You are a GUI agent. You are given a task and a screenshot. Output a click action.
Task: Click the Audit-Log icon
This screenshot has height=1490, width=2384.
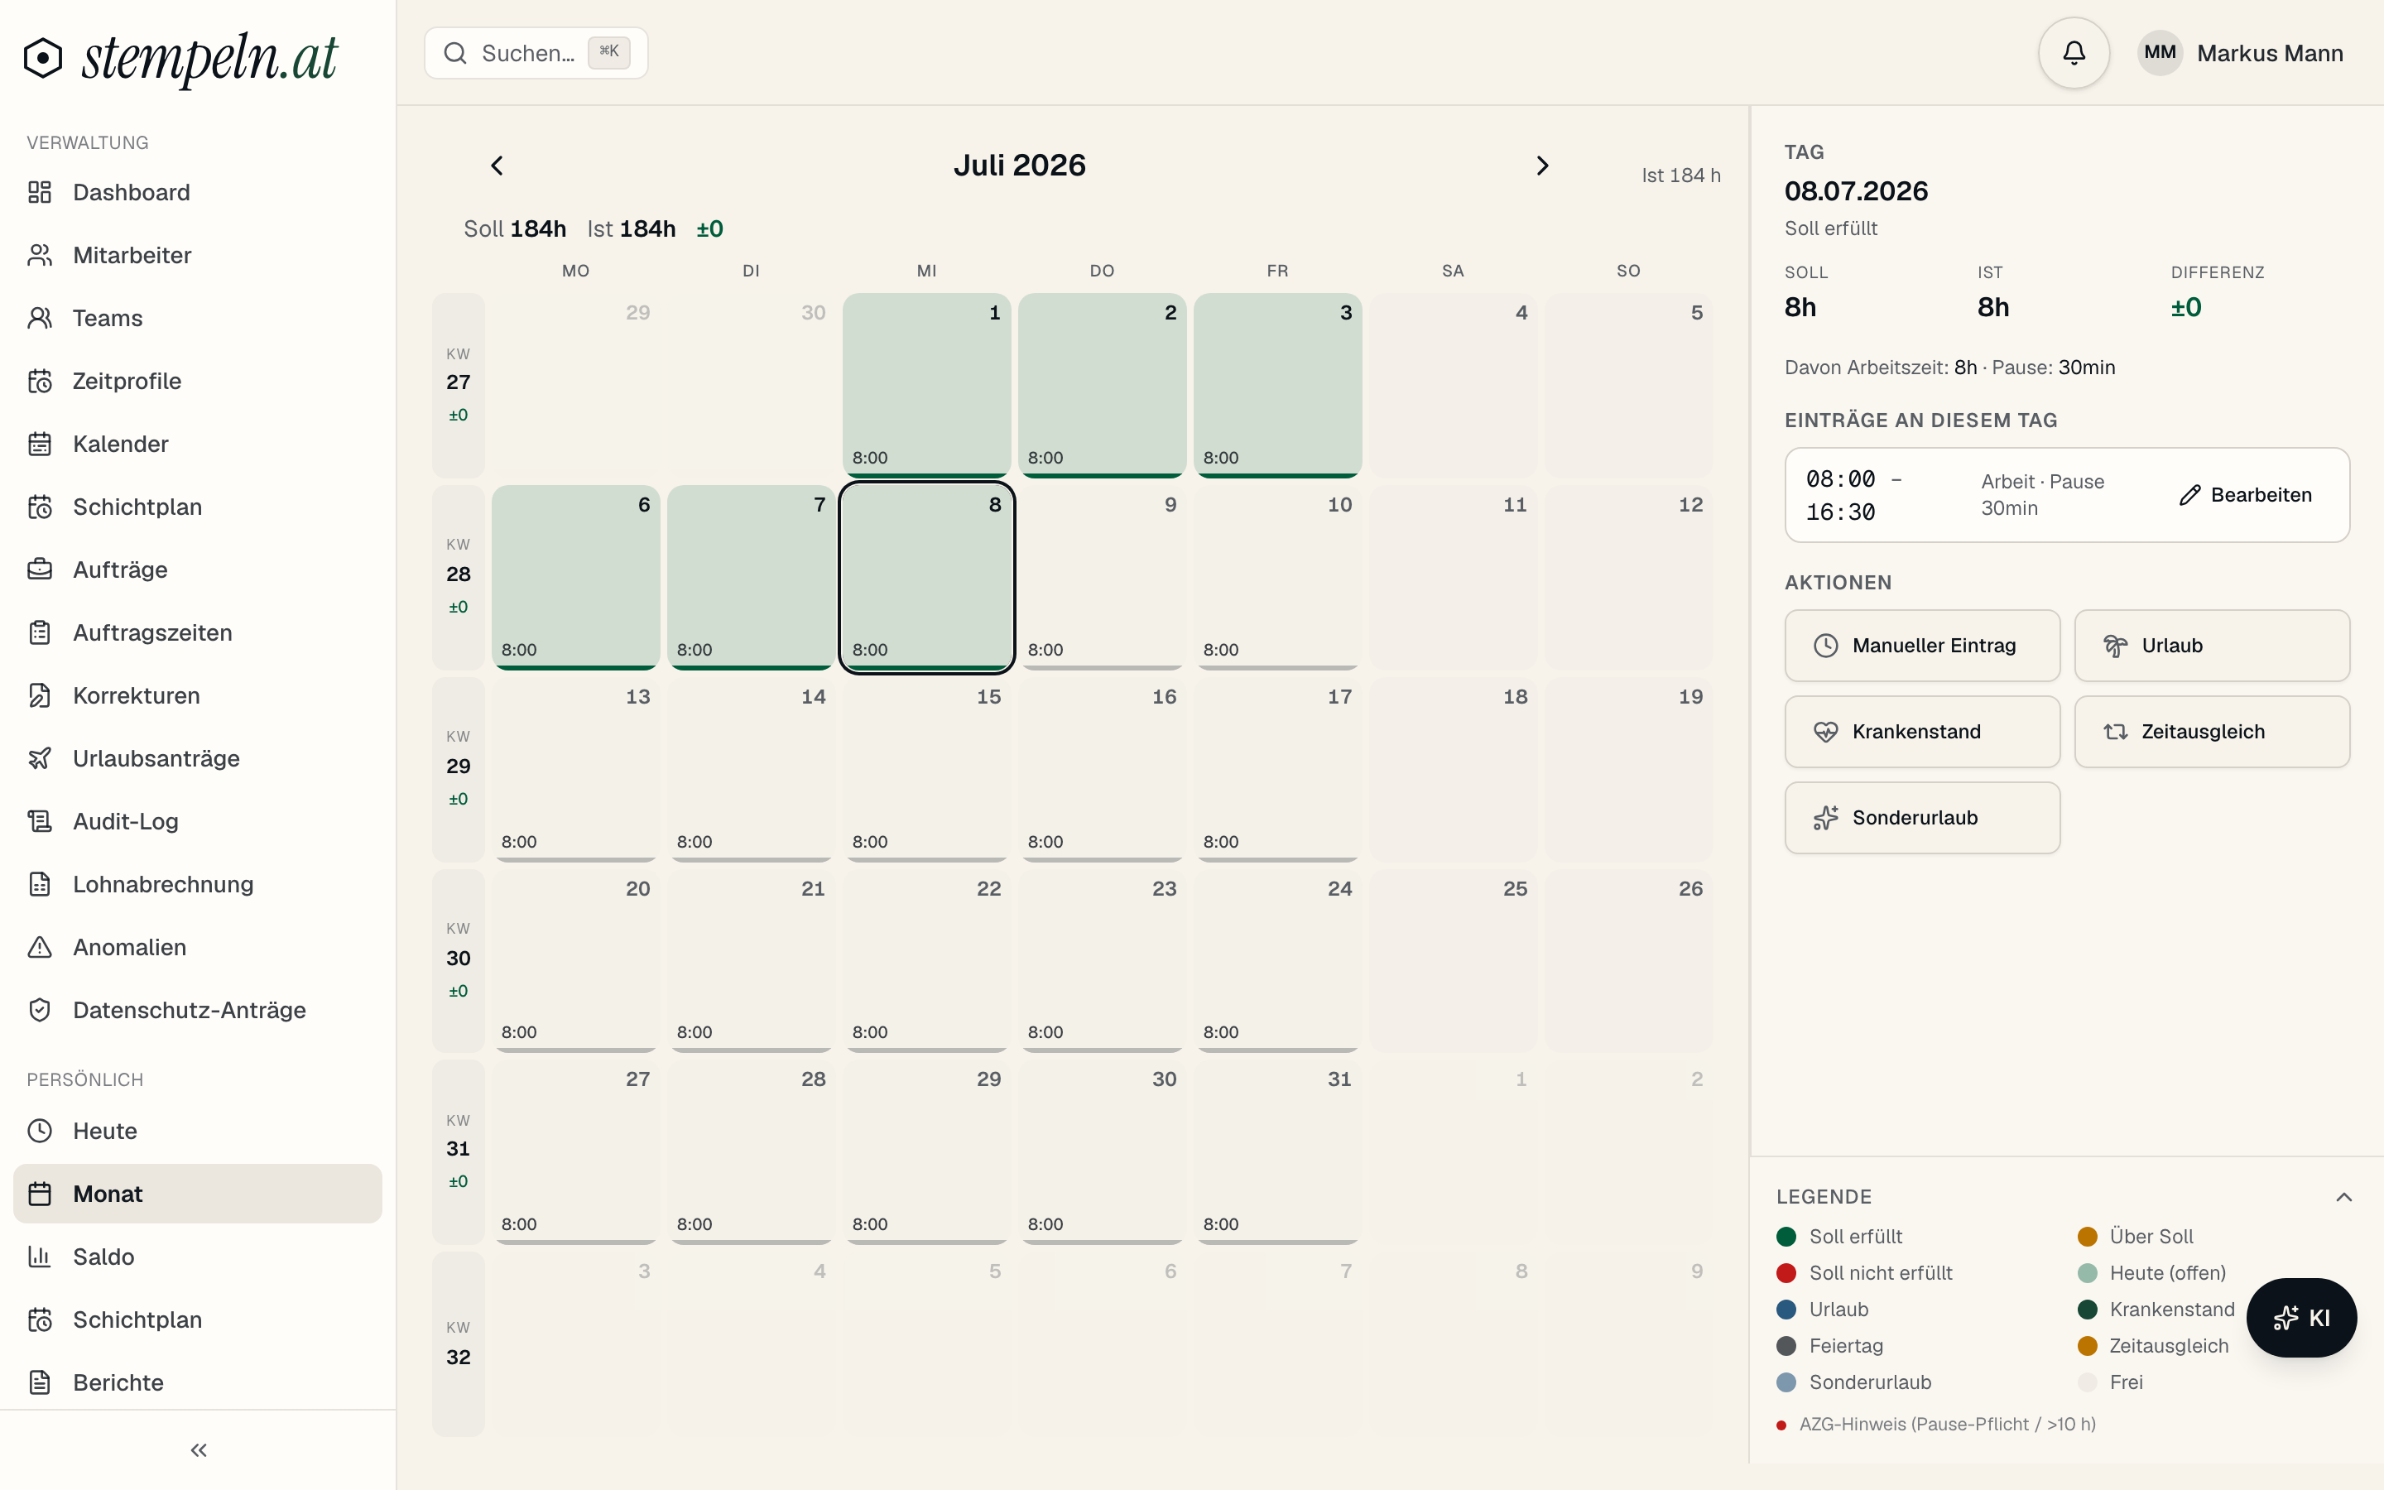40,821
